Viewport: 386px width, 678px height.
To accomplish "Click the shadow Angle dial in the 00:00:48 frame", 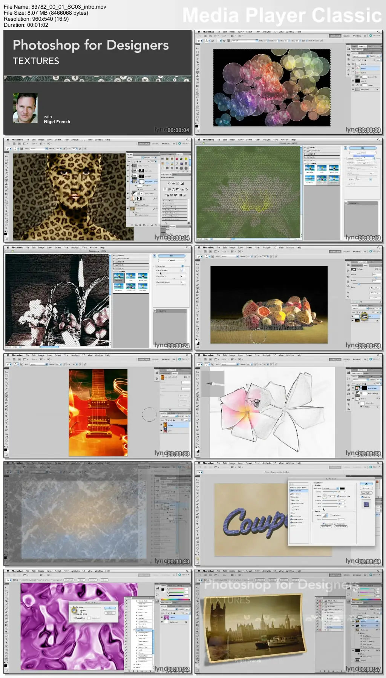I will pos(325,496).
